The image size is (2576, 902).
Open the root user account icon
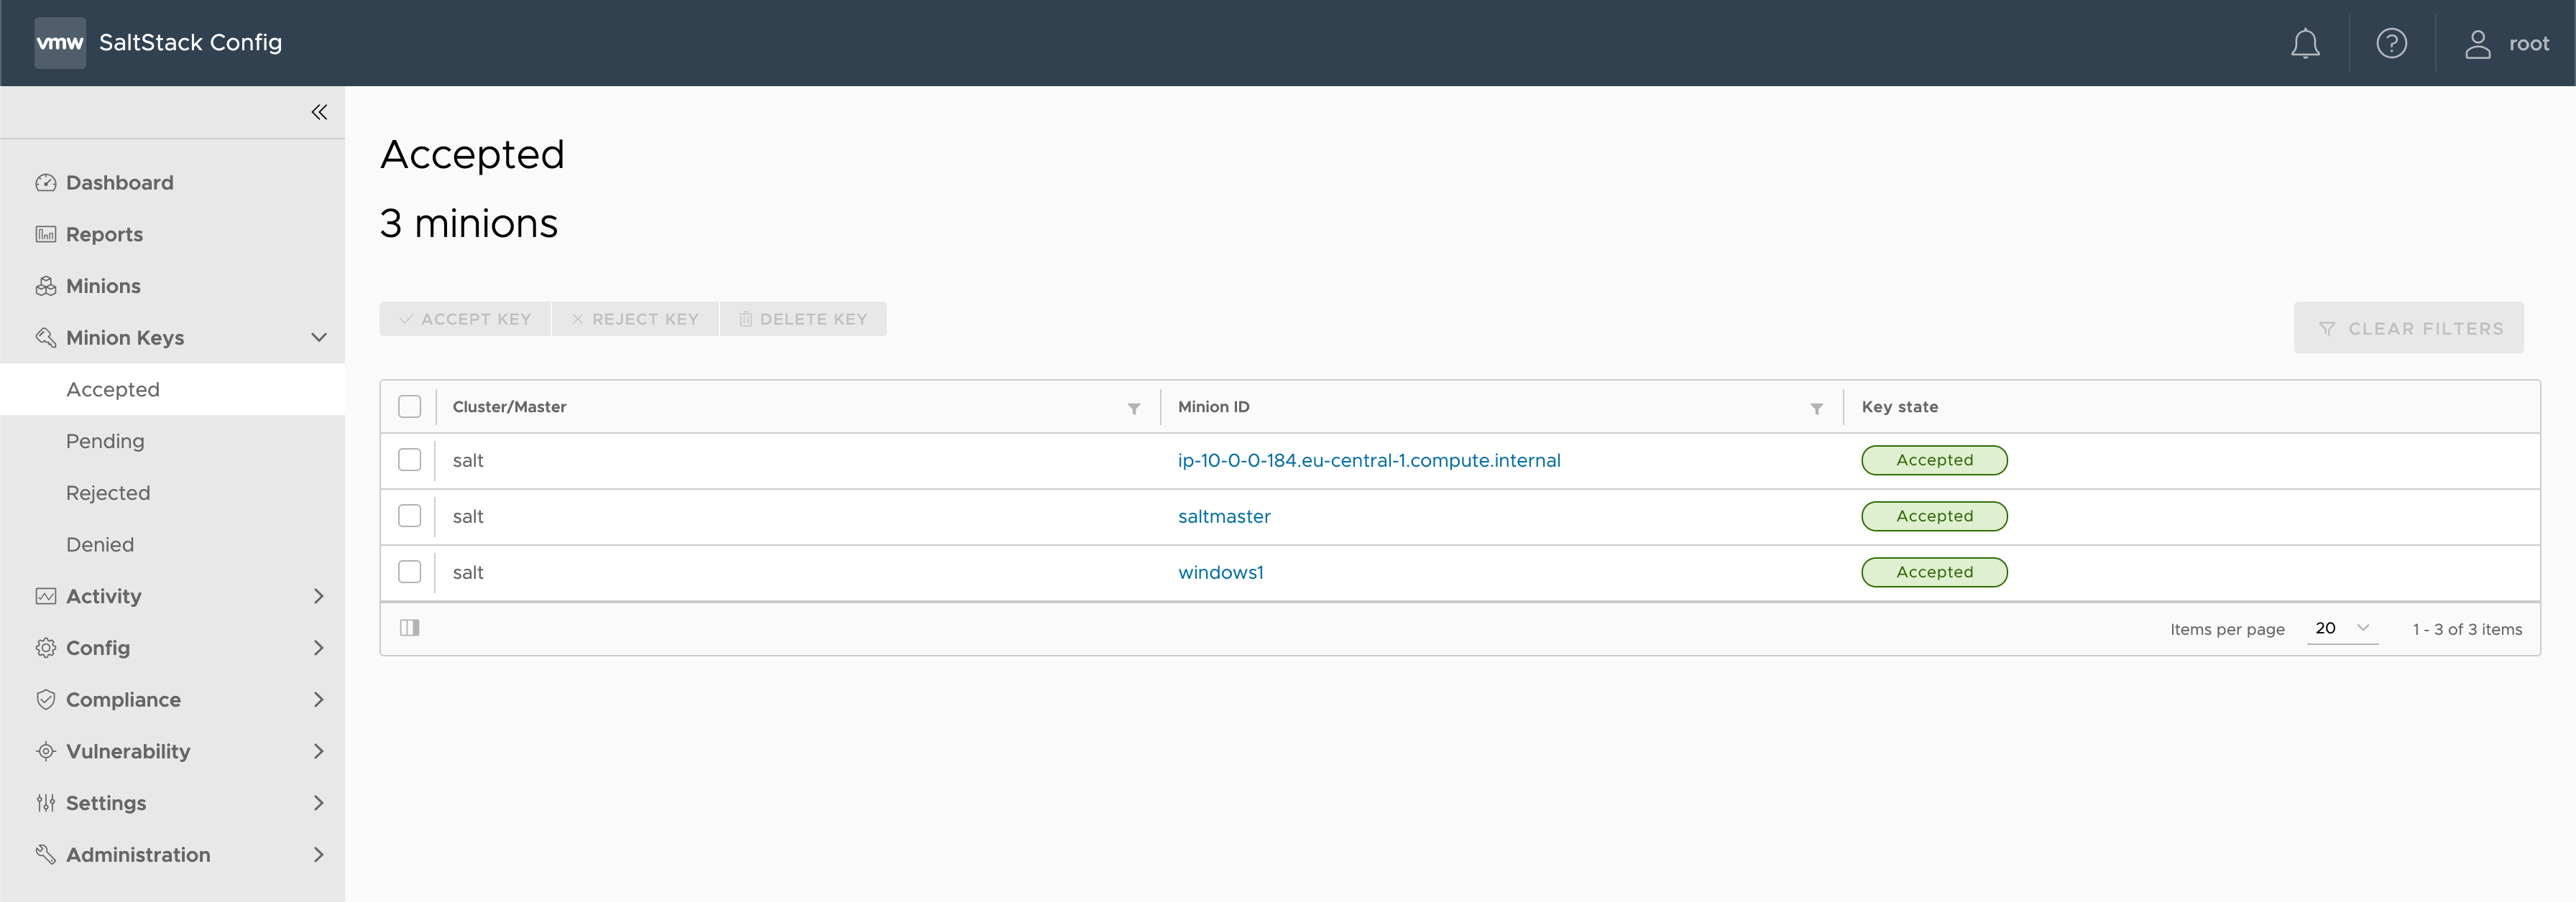[x=2478, y=43]
